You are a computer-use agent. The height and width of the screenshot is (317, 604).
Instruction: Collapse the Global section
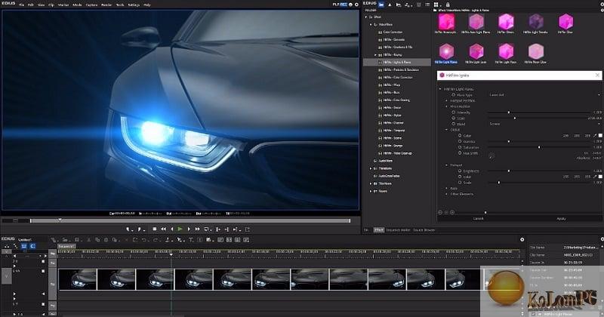tap(447, 130)
